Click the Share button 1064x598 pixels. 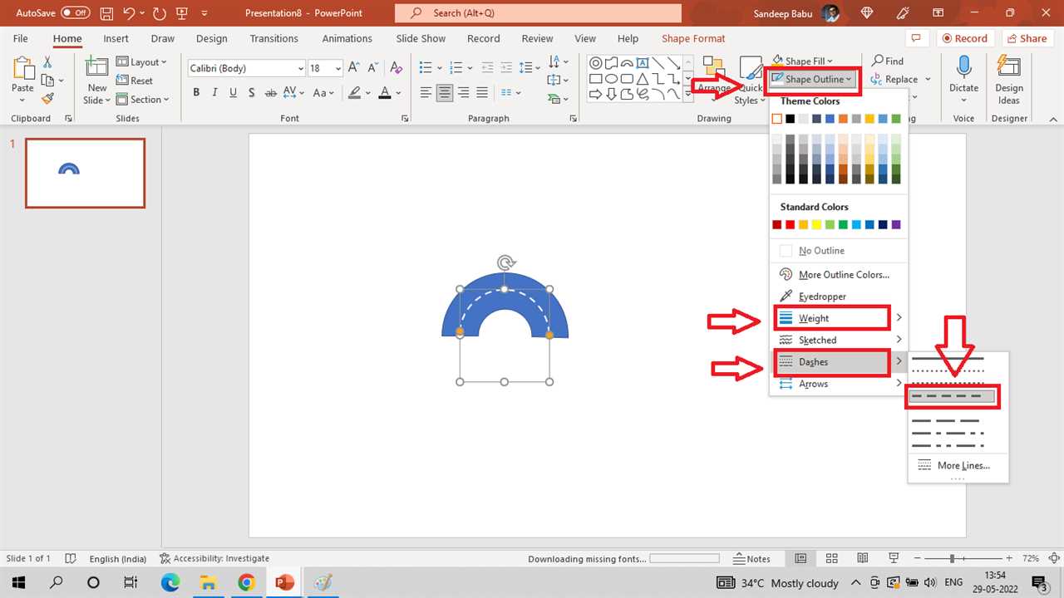[1027, 38]
